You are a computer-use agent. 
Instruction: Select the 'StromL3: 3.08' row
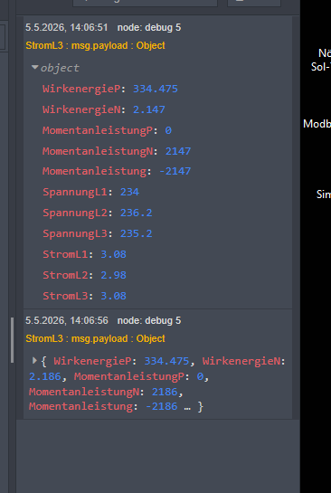(x=84, y=296)
